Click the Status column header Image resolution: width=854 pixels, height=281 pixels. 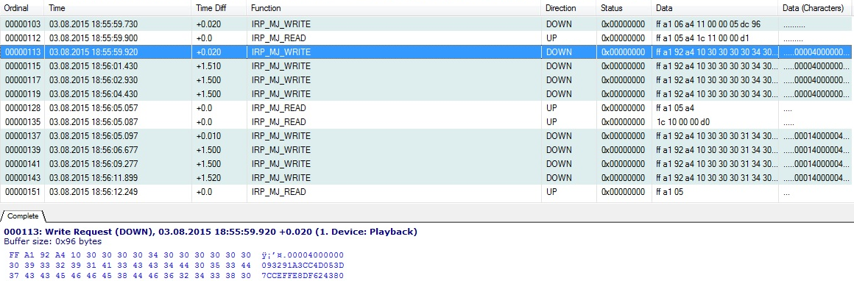click(x=624, y=8)
